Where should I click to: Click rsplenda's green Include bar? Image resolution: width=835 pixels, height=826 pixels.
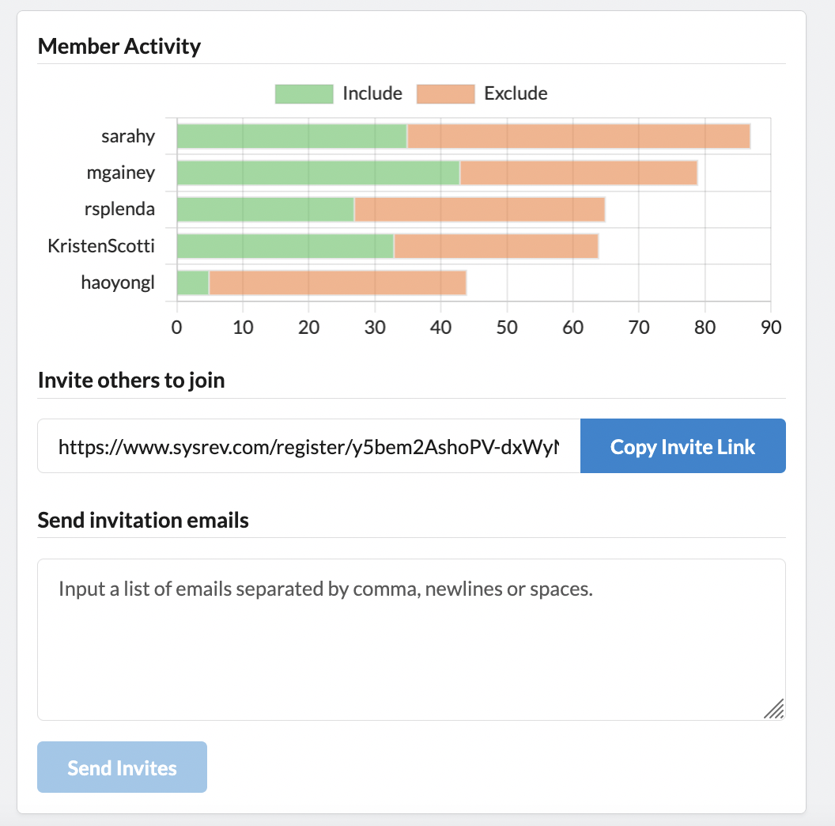pos(266,210)
